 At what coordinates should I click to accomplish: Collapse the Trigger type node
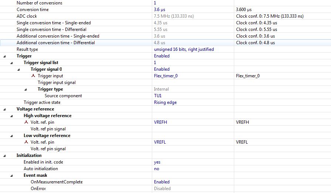[x=25, y=89]
